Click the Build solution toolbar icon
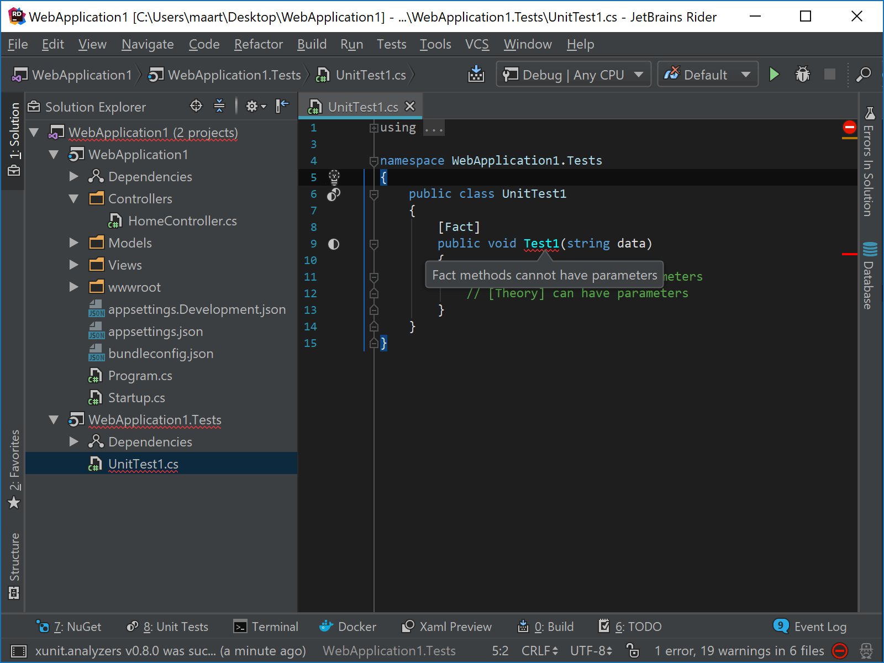This screenshot has width=884, height=663. (x=476, y=74)
